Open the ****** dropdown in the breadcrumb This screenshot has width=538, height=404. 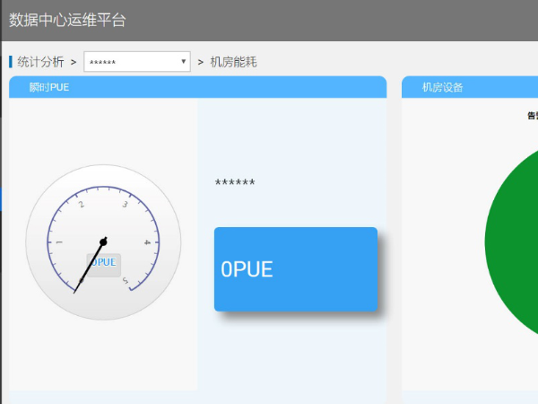click(x=136, y=62)
